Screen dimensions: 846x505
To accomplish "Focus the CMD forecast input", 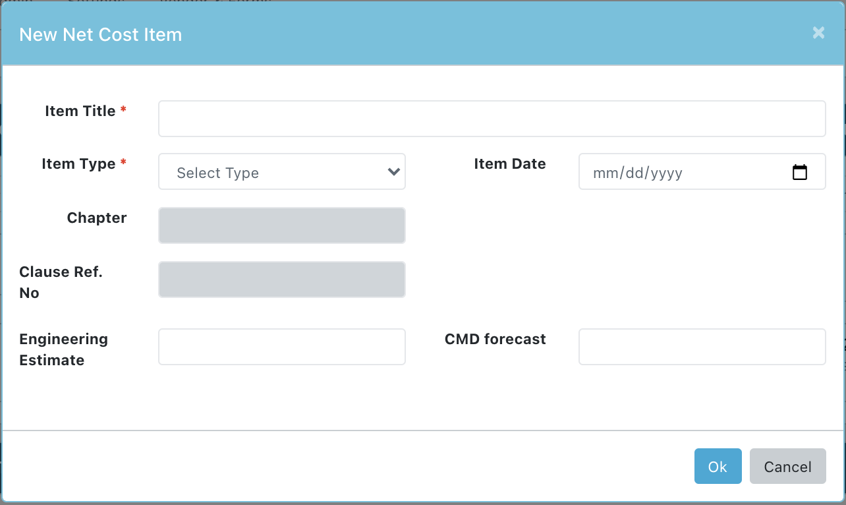I will click(x=702, y=347).
